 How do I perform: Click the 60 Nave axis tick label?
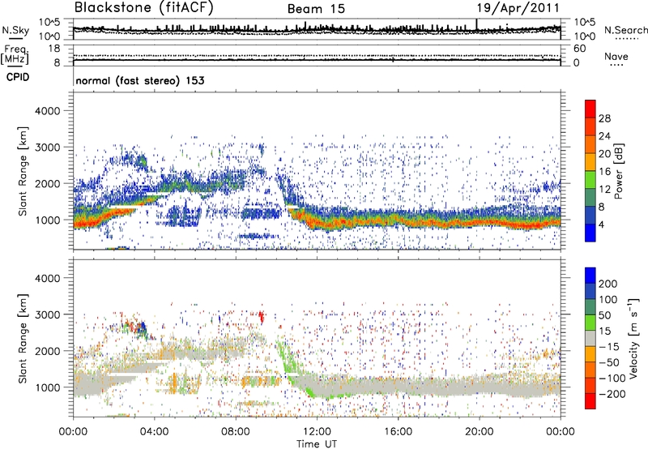coord(580,49)
